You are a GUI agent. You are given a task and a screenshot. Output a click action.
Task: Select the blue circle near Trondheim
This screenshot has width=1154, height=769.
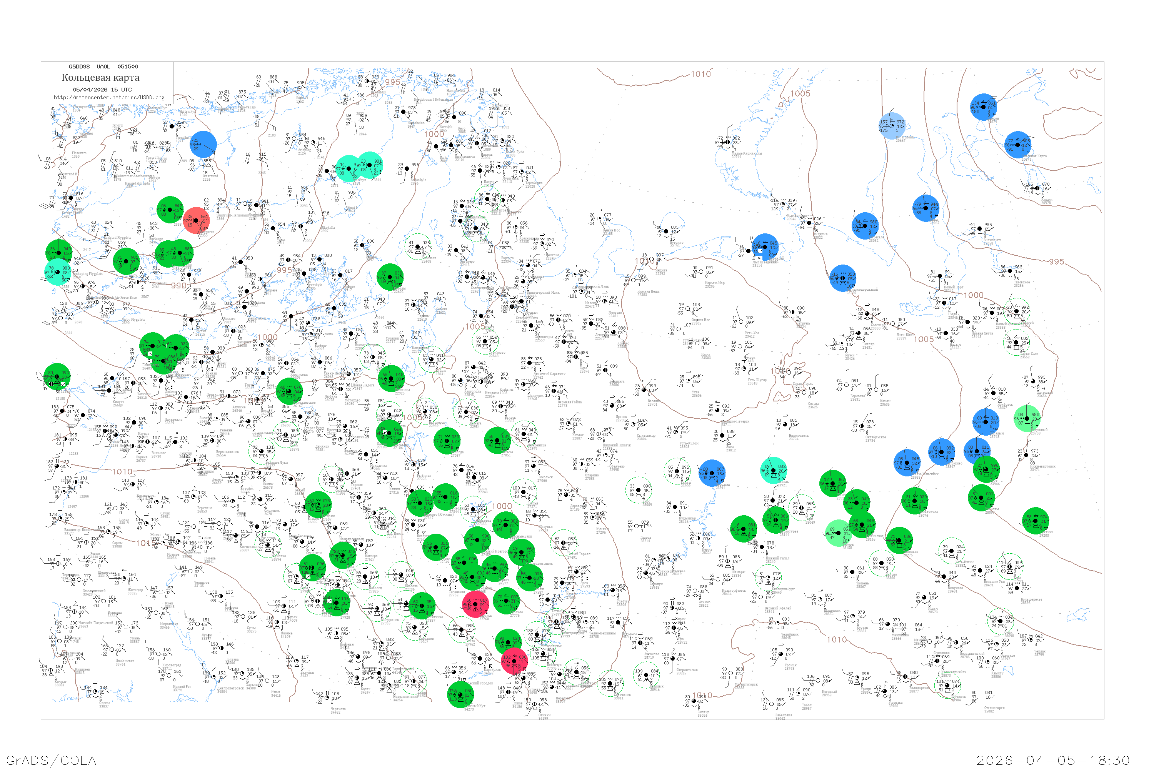point(203,144)
